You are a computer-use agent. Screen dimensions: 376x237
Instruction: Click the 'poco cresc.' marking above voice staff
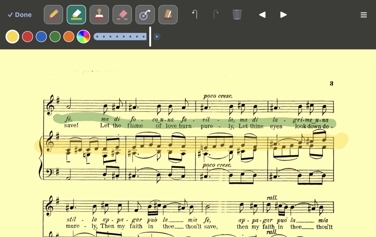pos(218,96)
